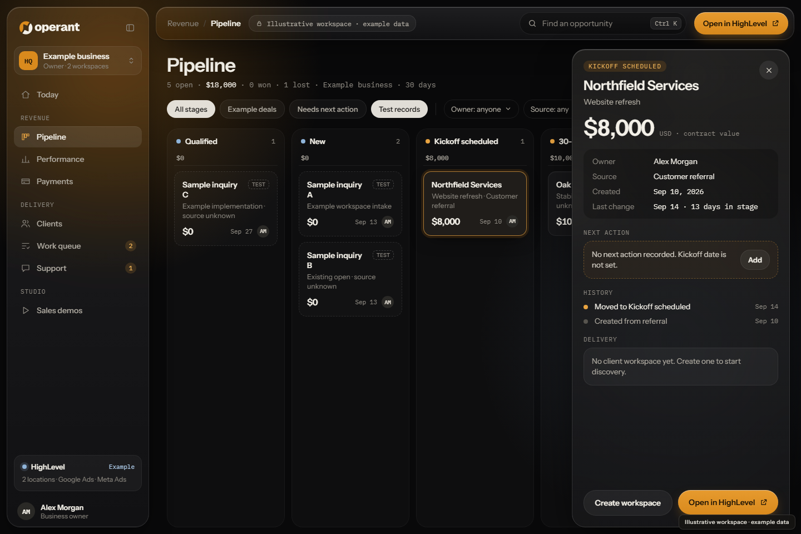Open the Sample inquiry A card
The height and width of the screenshot is (534, 801).
[x=350, y=204]
